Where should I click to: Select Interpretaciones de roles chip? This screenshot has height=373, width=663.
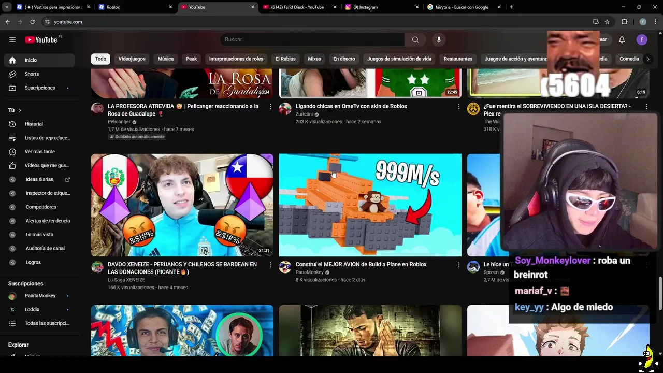coord(236,59)
